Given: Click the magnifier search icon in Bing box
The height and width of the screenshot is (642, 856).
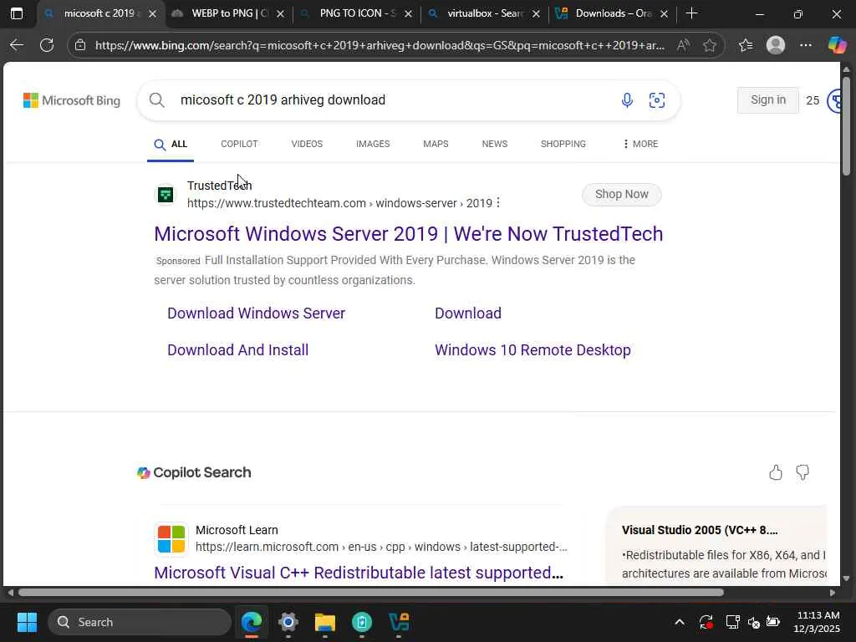Looking at the screenshot, I should [156, 100].
